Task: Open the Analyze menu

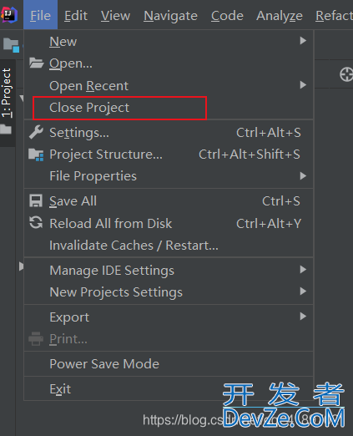Action: [x=280, y=16]
